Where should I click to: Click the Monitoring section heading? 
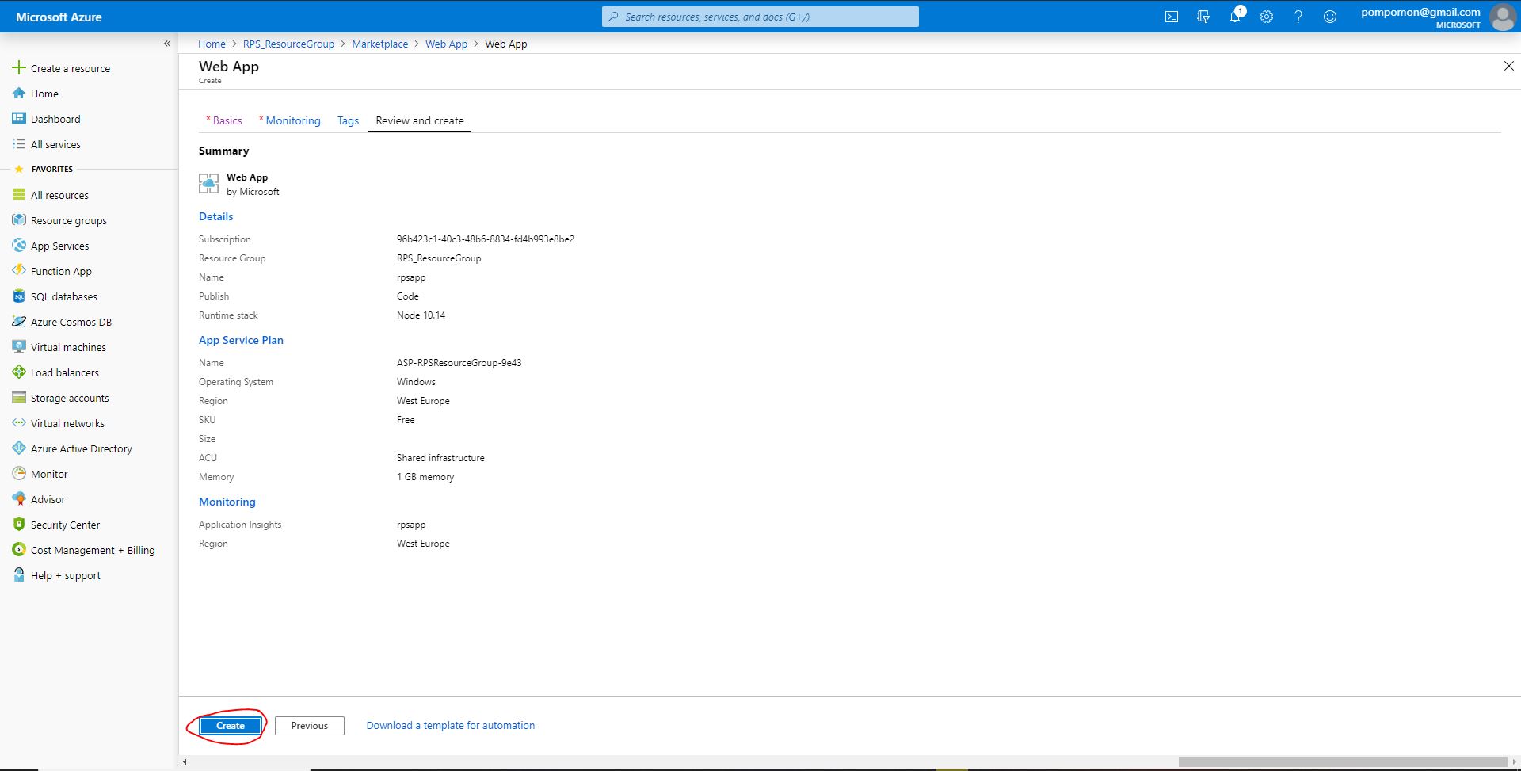point(227,502)
